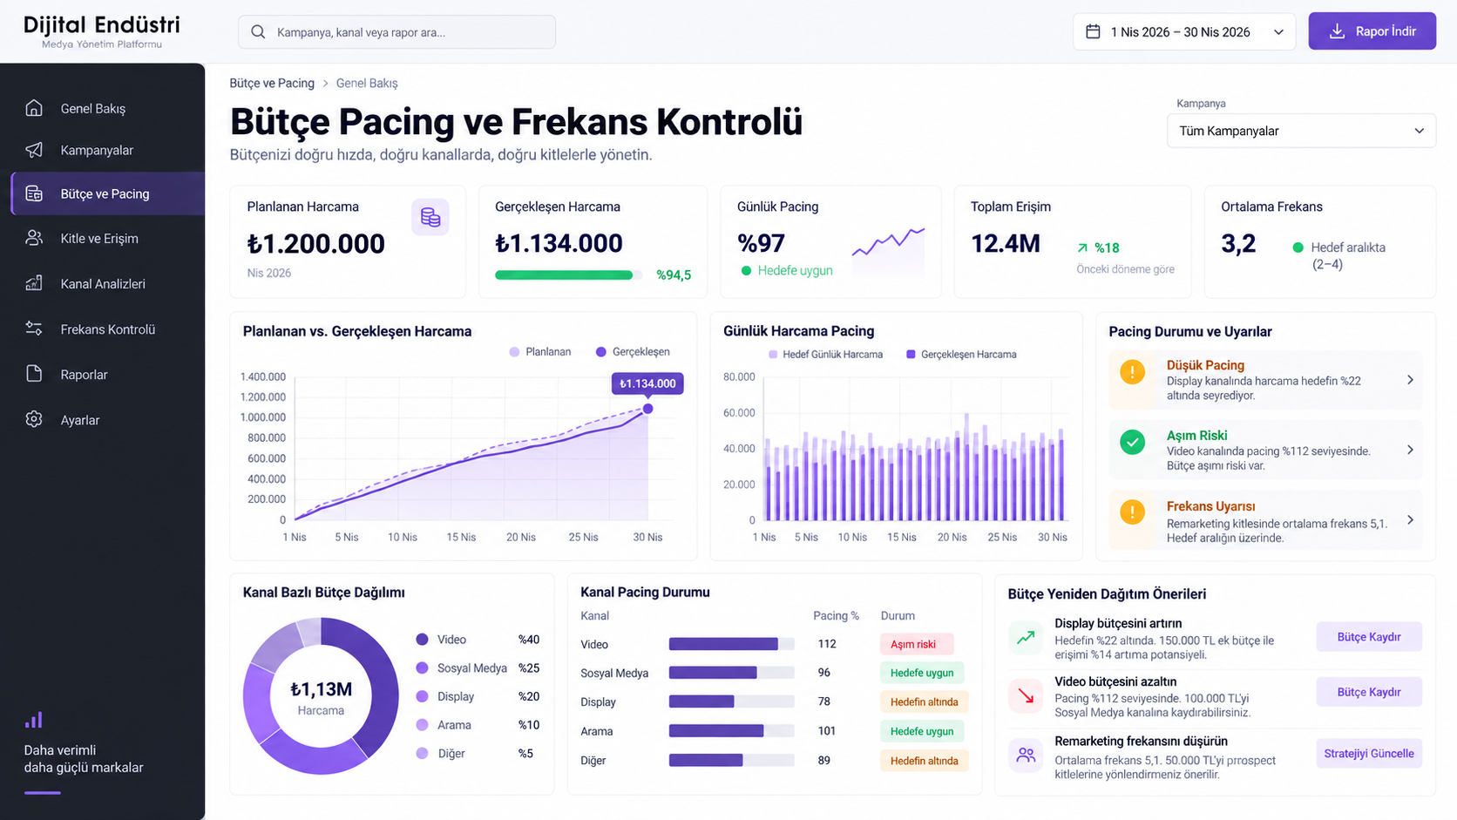The width and height of the screenshot is (1457, 820).
Task: Click the campaign search input field
Action: pos(396,32)
